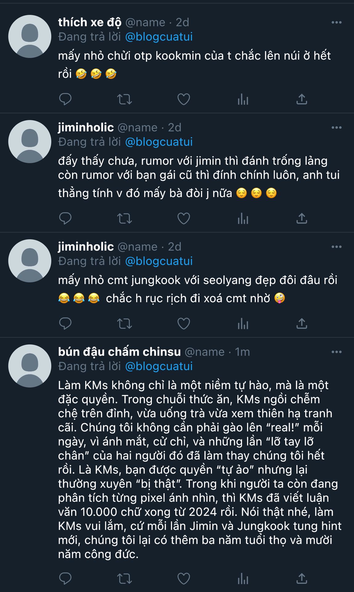The image size is (354, 592).
Task: Share the "thích xe độ" tweet
Action: pos(302,99)
